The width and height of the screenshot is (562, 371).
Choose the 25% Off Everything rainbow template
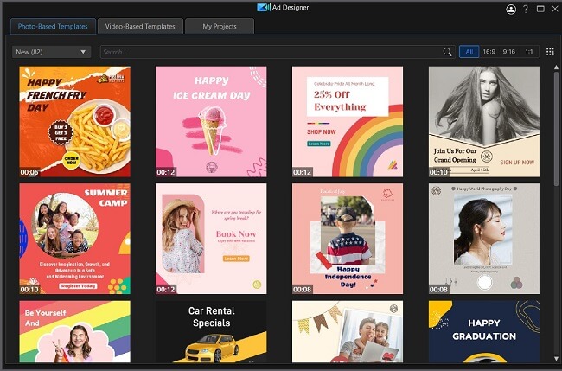click(348, 122)
